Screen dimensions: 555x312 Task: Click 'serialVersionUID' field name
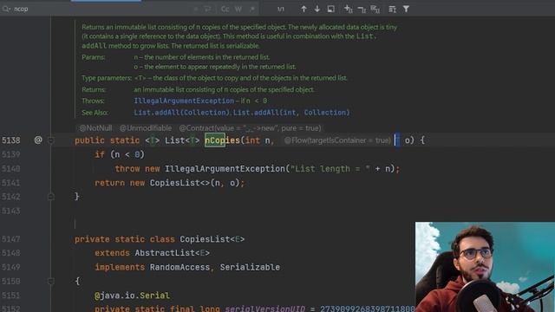pos(265,309)
